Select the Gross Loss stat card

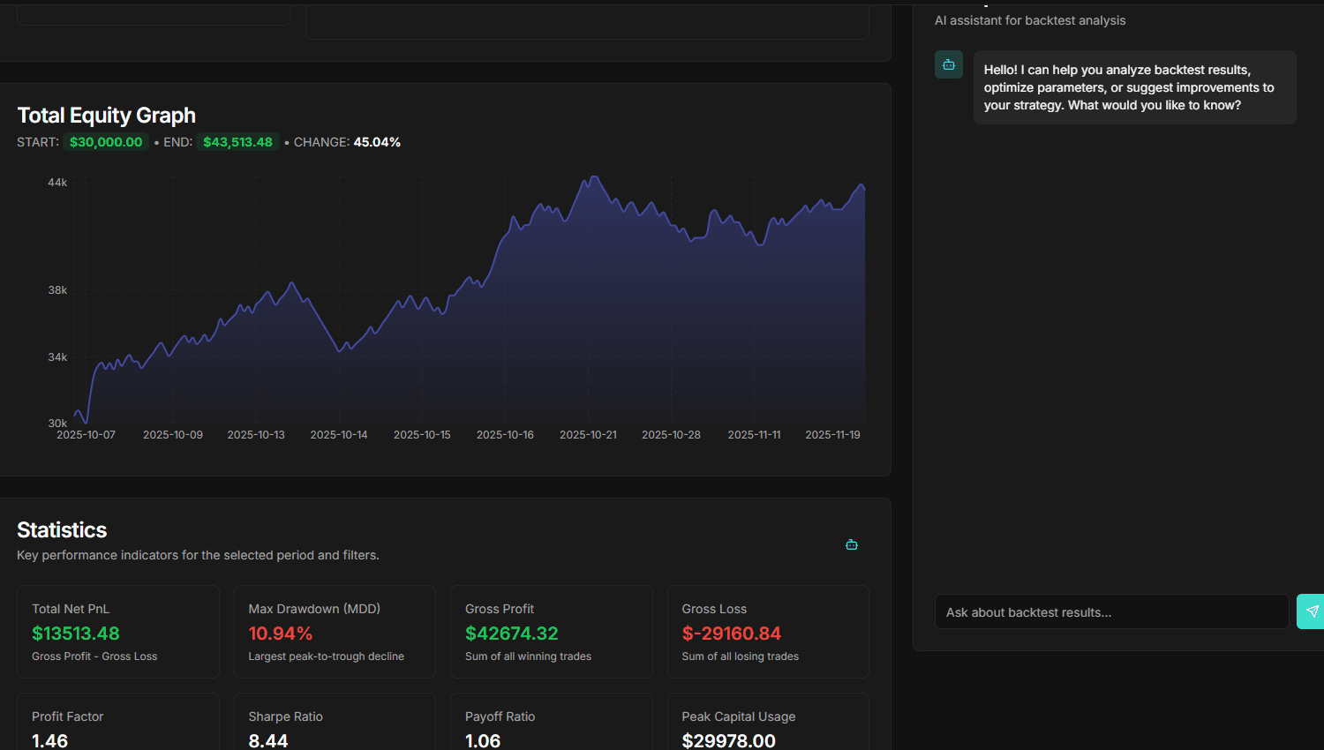pos(767,631)
